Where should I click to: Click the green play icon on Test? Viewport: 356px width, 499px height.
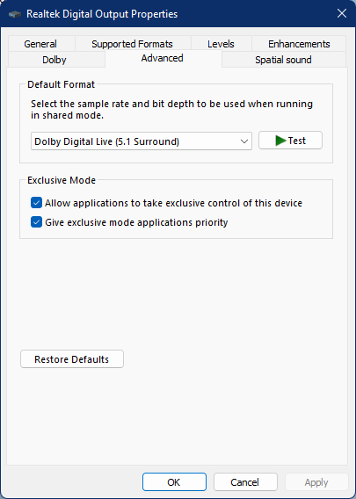point(280,141)
